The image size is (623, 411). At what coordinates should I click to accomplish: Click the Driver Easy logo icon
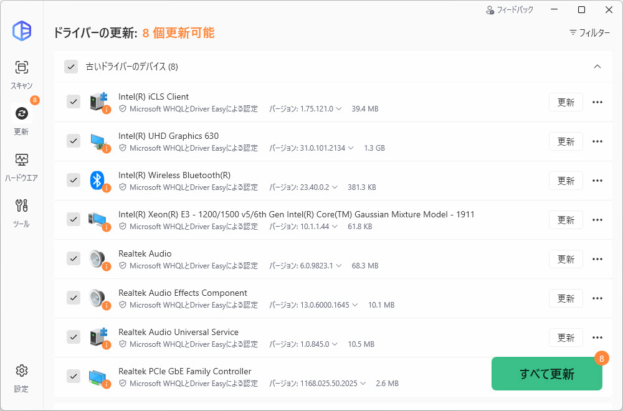[x=21, y=31]
